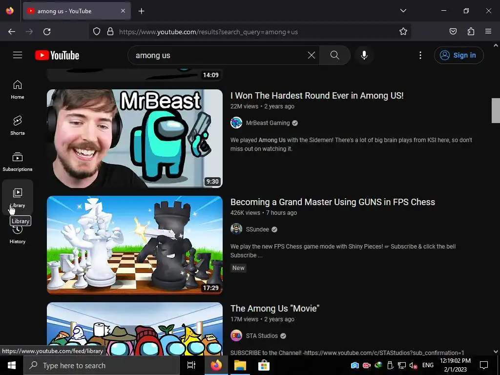
Task: Open the Firefox extensions button
Action: (471, 32)
